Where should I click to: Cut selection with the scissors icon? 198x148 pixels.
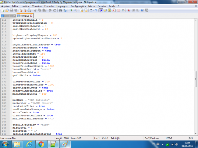pyautogui.click(x=35, y=10)
